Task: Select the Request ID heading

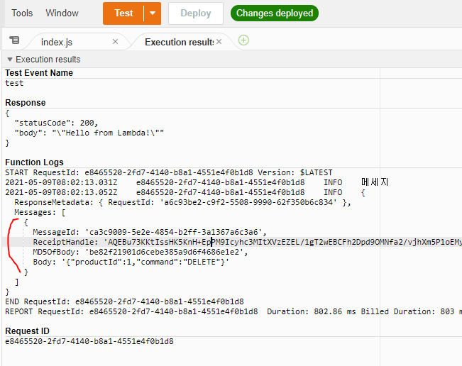Action: 27,331
